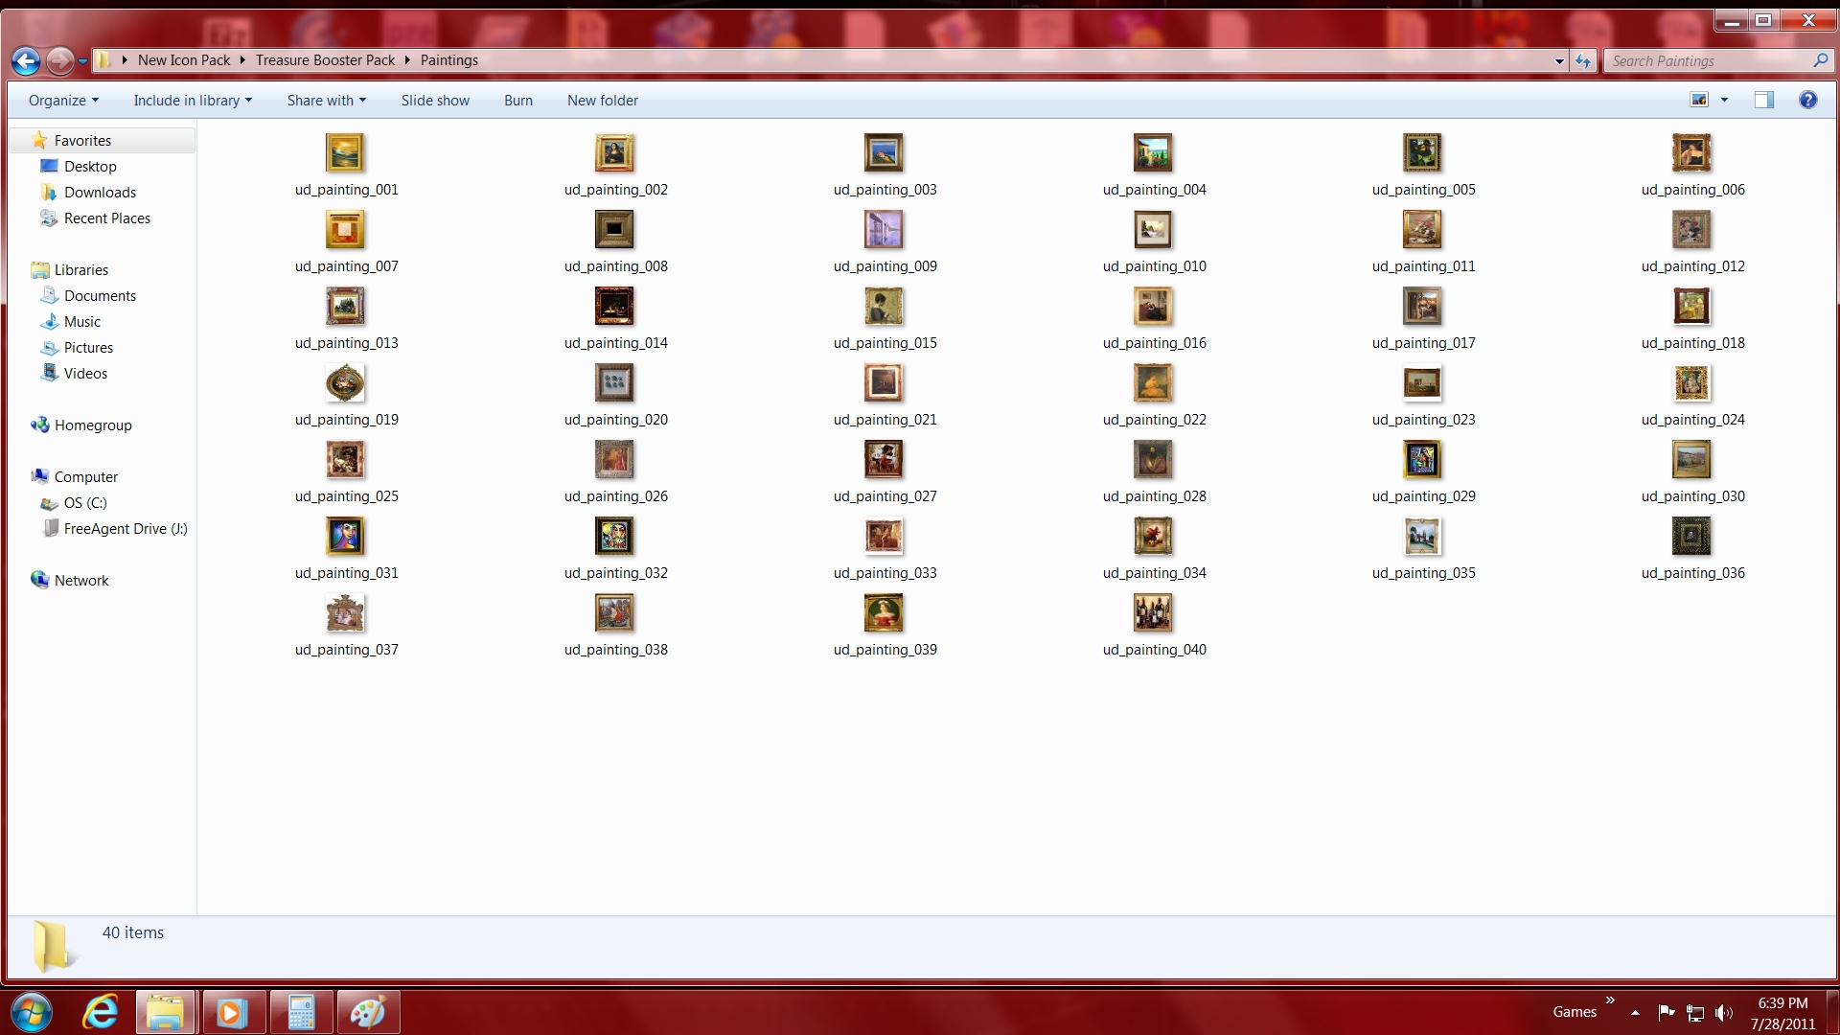The image size is (1840, 1035).
Task: Click the New folder button
Action: pos(602,101)
